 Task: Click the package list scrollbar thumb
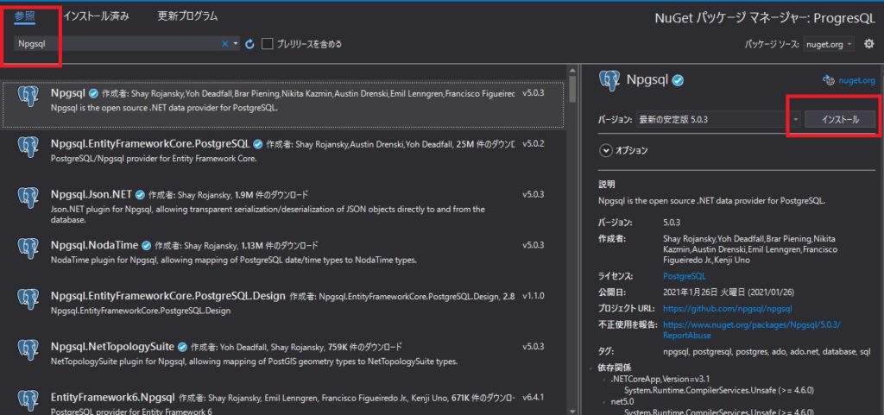(x=573, y=89)
